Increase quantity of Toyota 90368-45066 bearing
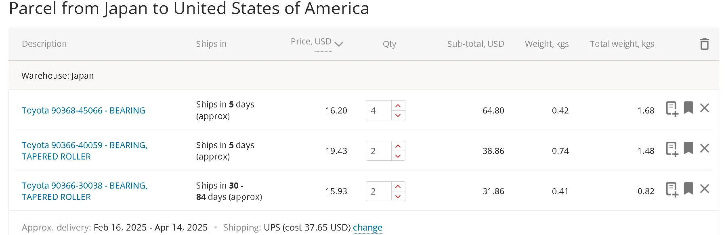 coord(398,105)
